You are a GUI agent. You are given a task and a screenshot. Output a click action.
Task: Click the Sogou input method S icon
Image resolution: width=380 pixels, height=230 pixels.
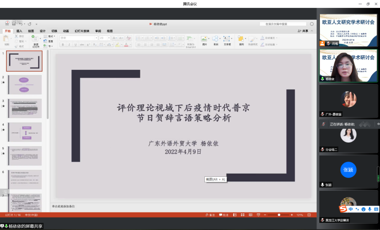click(343, 209)
